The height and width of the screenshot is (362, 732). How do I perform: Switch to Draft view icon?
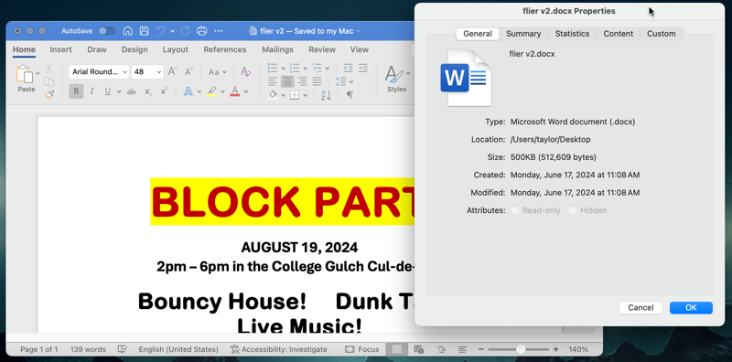pos(462,349)
